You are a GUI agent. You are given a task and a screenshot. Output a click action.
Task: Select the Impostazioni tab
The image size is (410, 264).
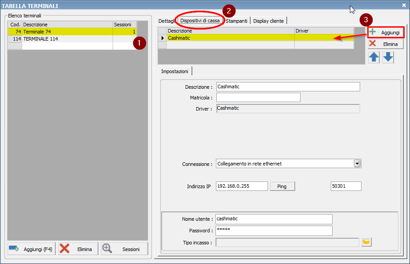(x=175, y=71)
